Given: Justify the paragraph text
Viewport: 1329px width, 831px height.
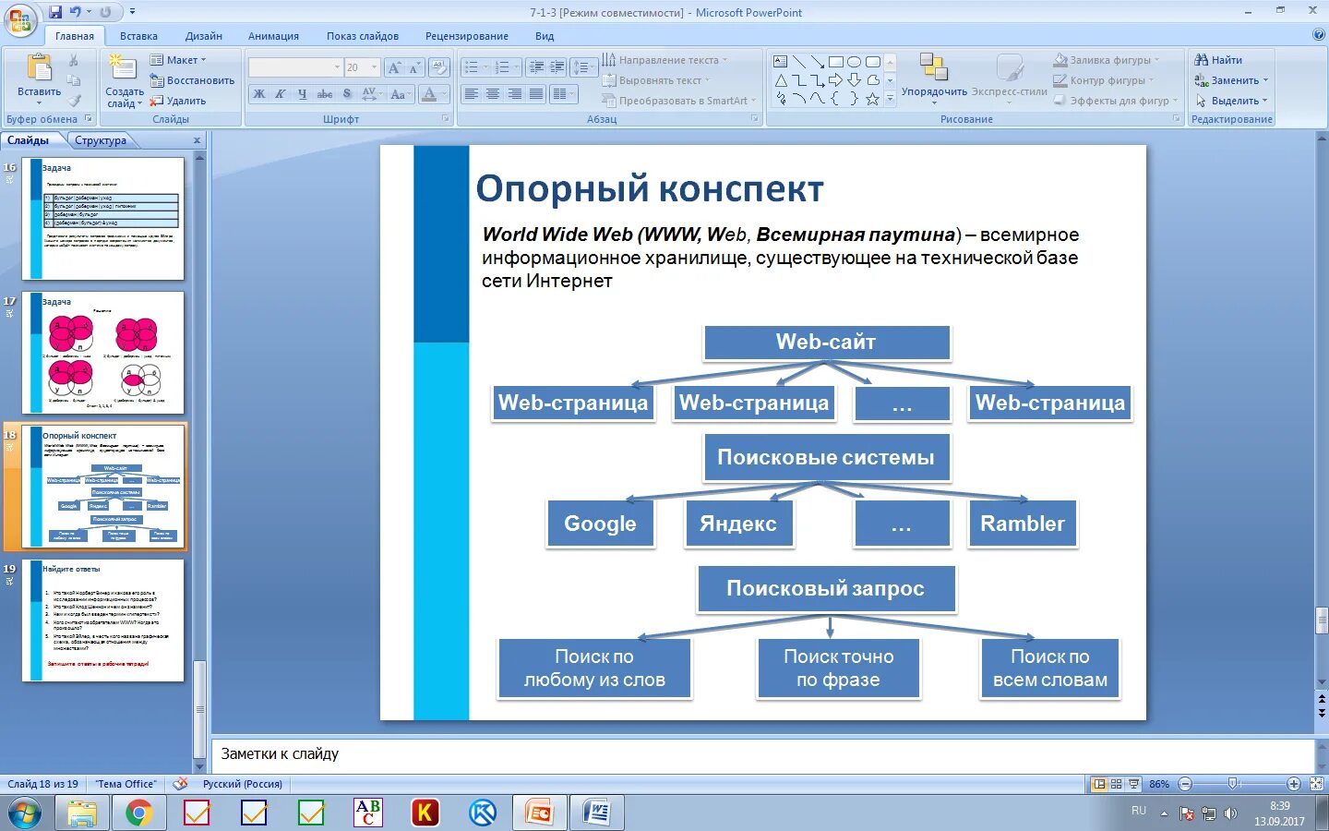Looking at the screenshot, I should (x=535, y=94).
